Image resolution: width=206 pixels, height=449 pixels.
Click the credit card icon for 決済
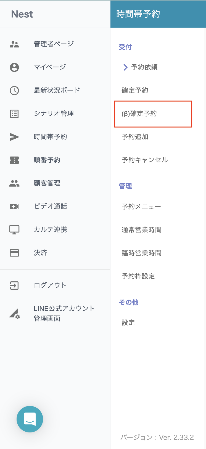point(14,253)
